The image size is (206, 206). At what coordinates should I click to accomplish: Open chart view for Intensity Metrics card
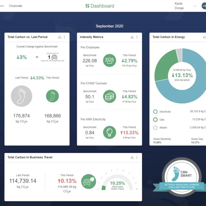point(132,37)
